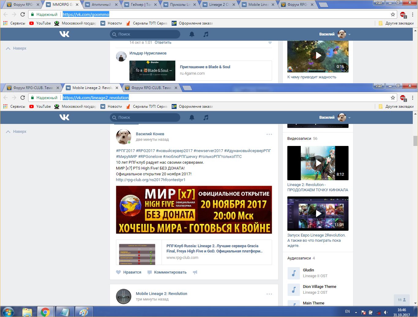Click the VK logo in the goommo window
418x317 pixels.
point(64,34)
